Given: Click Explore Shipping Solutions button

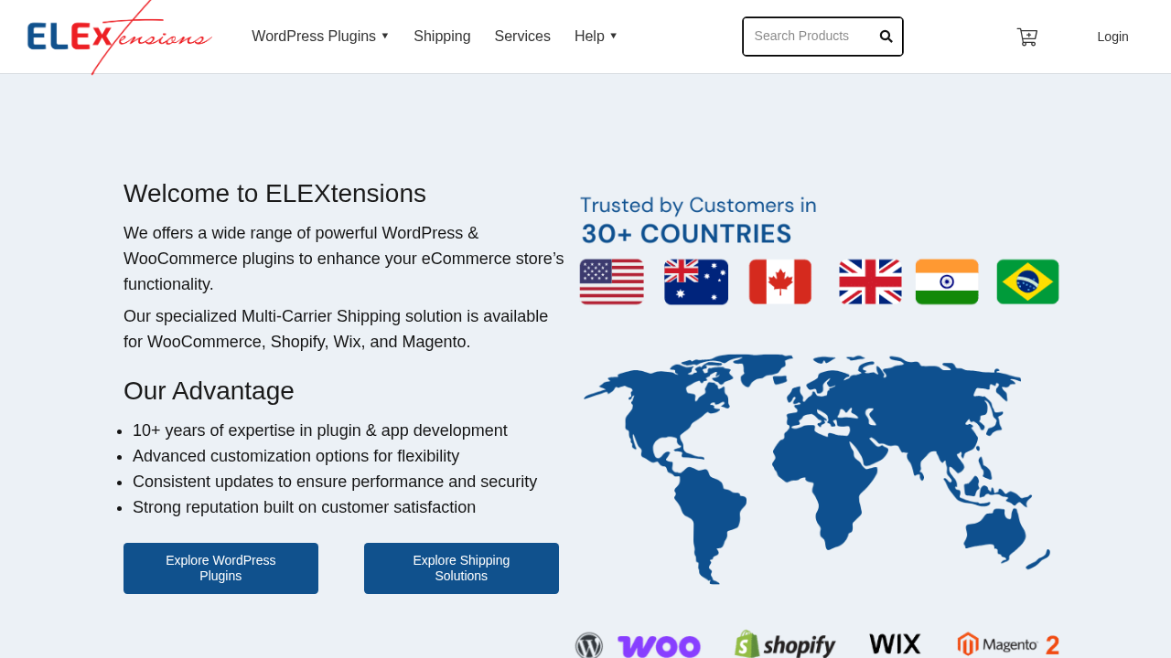Looking at the screenshot, I should 461,568.
